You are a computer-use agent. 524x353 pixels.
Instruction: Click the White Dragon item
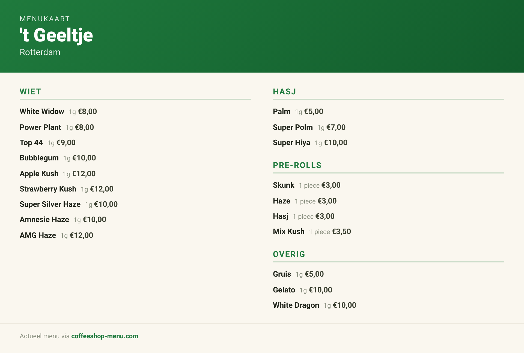(x=296, y=305)
